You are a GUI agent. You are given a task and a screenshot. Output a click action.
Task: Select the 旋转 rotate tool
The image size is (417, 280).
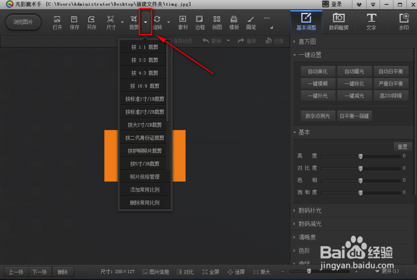coord(157,22)
